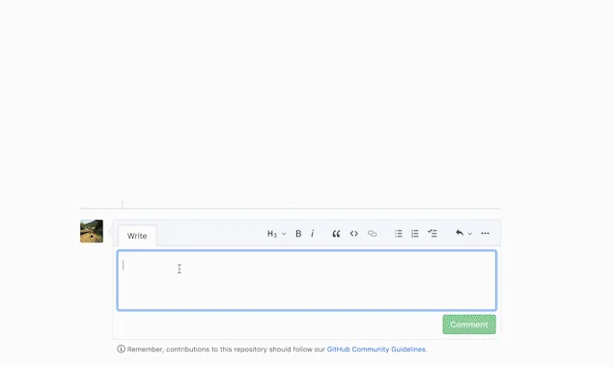Add a hyperlink
613x367 pixels.
(372, 234)
